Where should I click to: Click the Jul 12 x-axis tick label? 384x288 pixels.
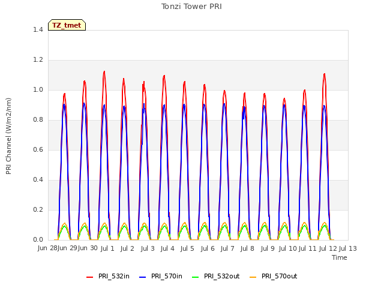coord(328,248)
